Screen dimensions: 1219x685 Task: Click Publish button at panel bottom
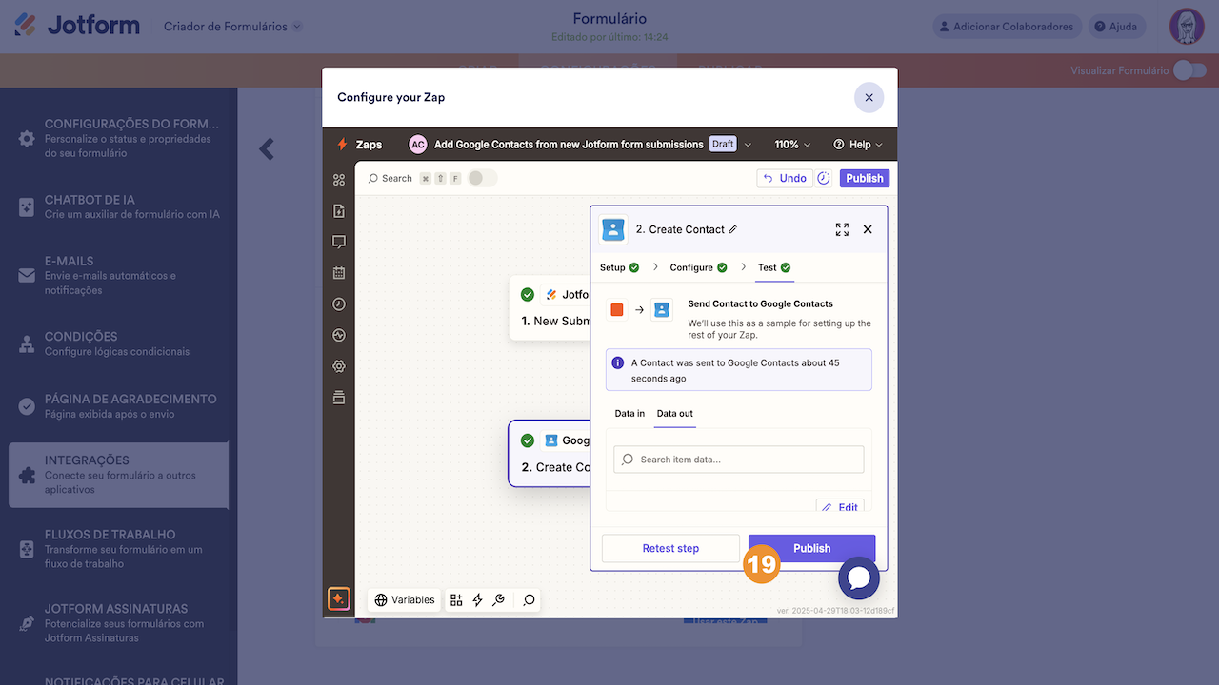tap(811, 548)
